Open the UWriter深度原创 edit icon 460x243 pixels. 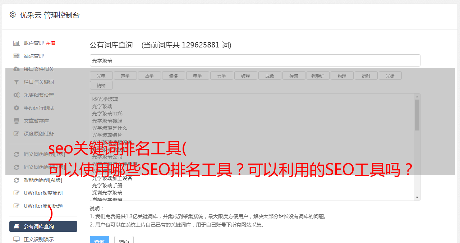click(x=17, y=193)
